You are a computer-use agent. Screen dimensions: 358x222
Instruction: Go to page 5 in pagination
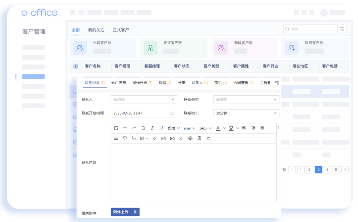[336, 169]
